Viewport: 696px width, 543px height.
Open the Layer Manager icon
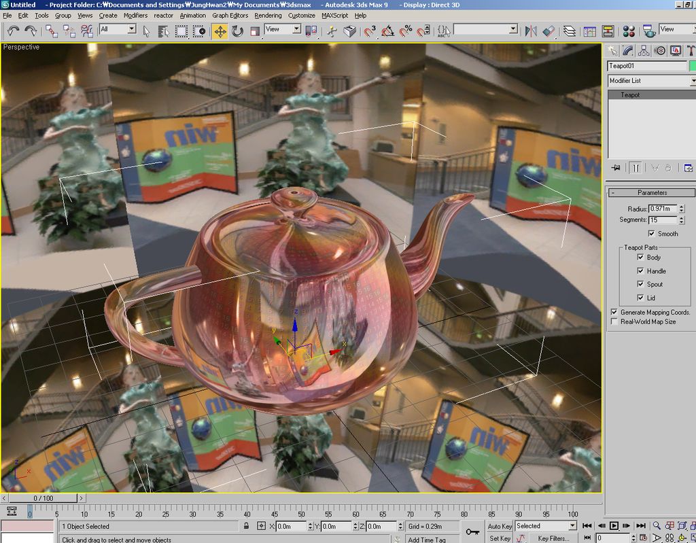point(570,31)
